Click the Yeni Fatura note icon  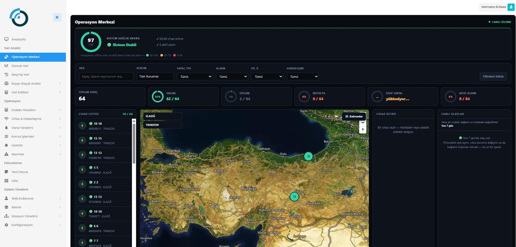pos(6,172)
